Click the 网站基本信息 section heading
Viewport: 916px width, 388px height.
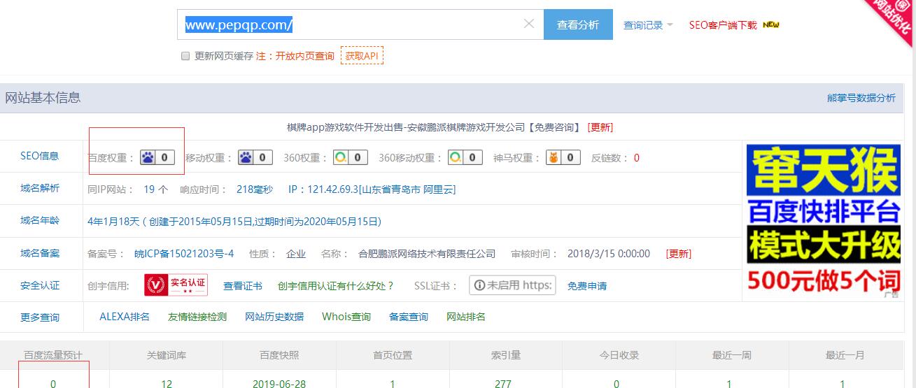coord(43,98)
